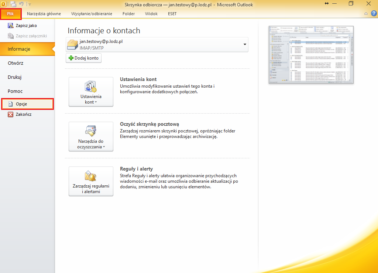
Task: Click the double-arrow icon in title bar
Action: (327, 3)
